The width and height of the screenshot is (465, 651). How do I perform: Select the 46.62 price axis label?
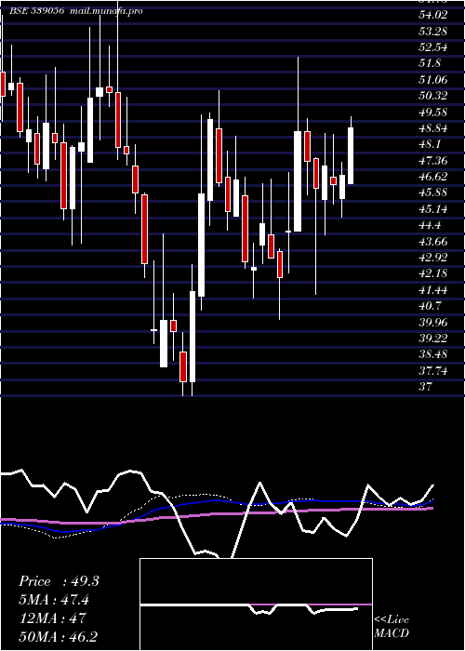click(x=433, y=177)
